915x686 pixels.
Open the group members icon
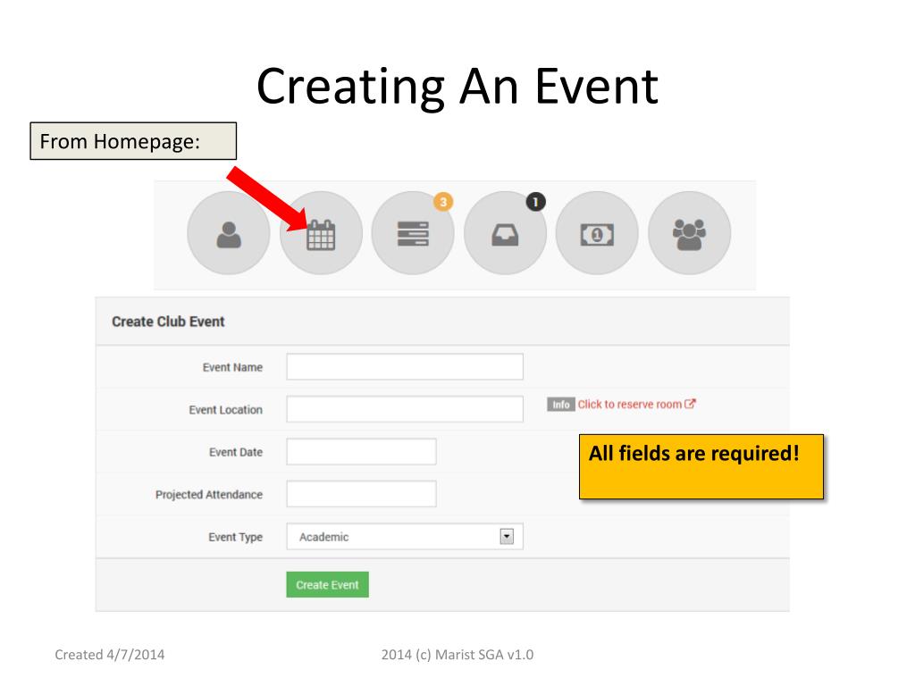click(x=689, y=233)
